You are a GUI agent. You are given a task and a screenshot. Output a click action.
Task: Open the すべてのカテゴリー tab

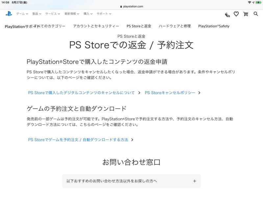[x=50, y=26]
